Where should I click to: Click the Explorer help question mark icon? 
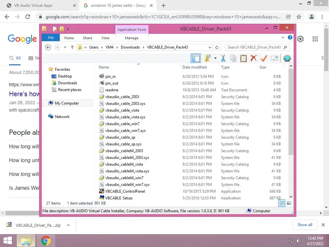click(290, 37)
